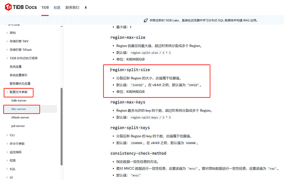Click the rocket icon in the banner

146,20
